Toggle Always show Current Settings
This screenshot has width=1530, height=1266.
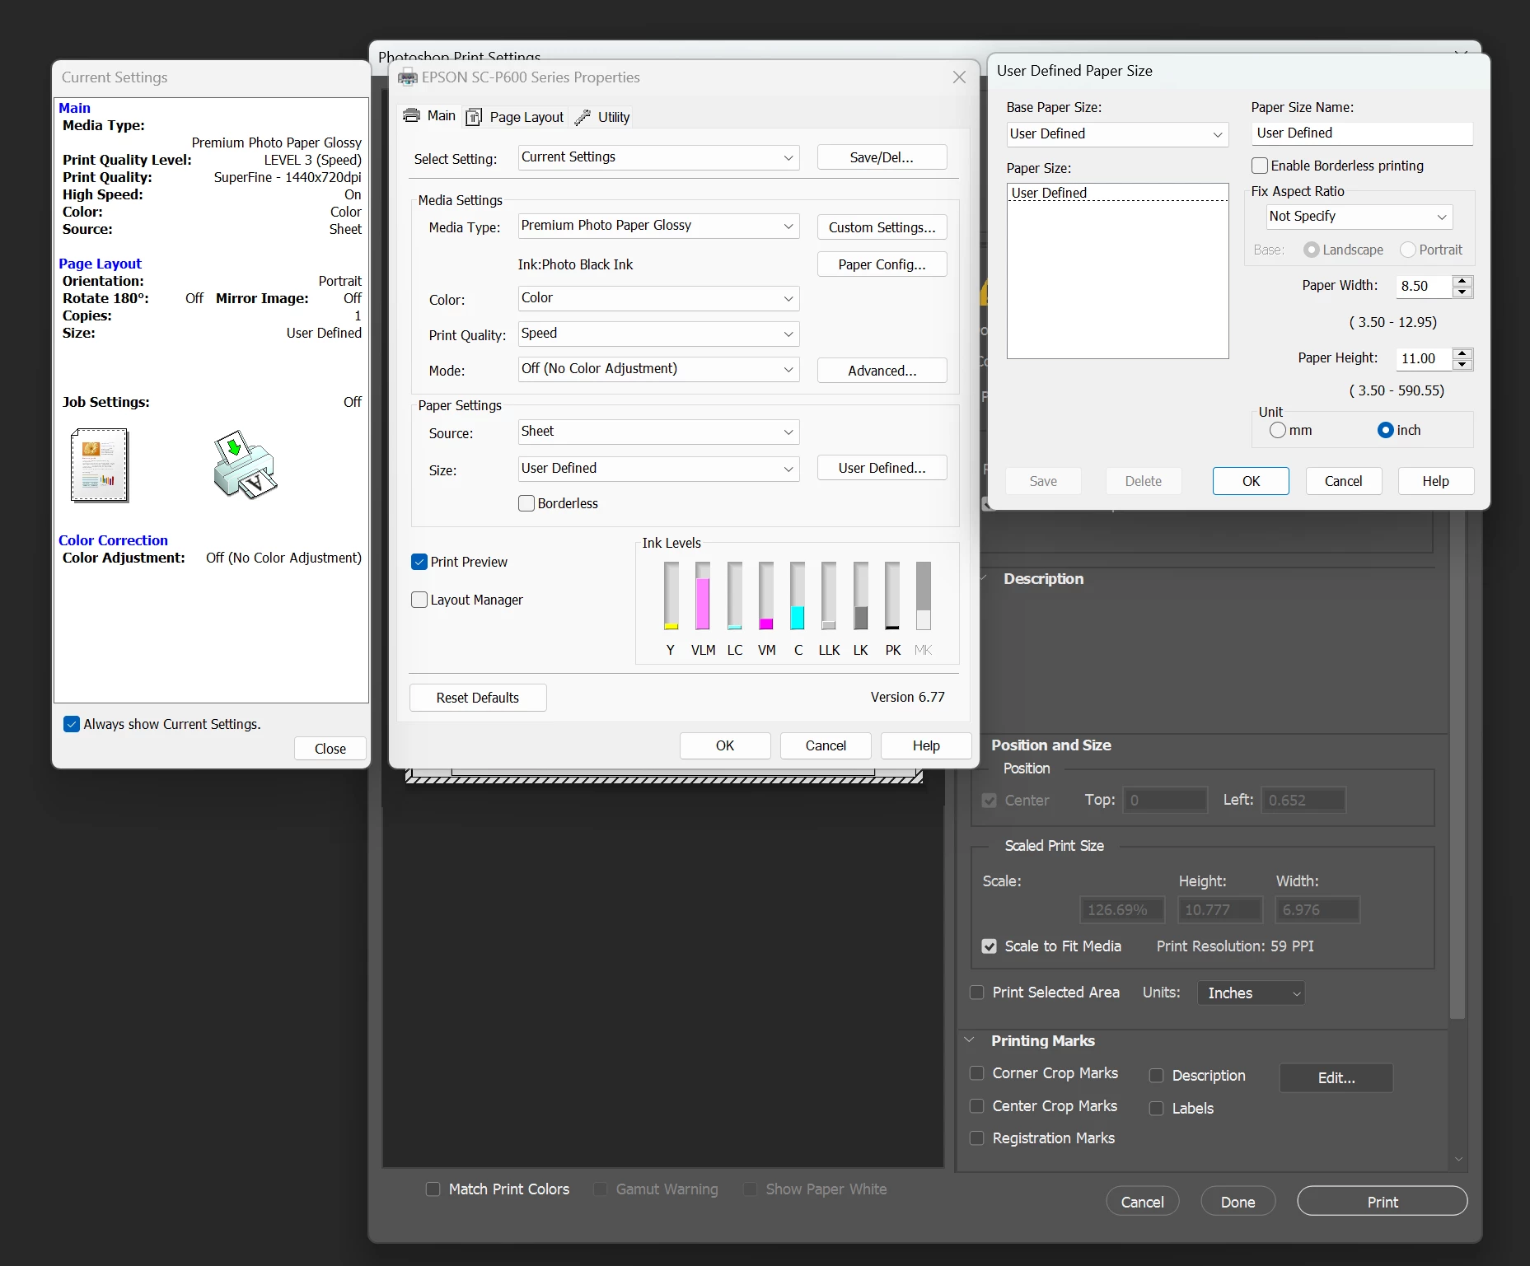pos(72,724)
